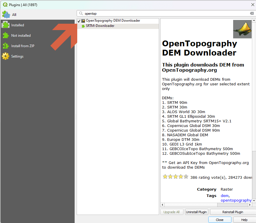Click the OpenTopography plugin logo thumbnail

(x=242, y=29)
